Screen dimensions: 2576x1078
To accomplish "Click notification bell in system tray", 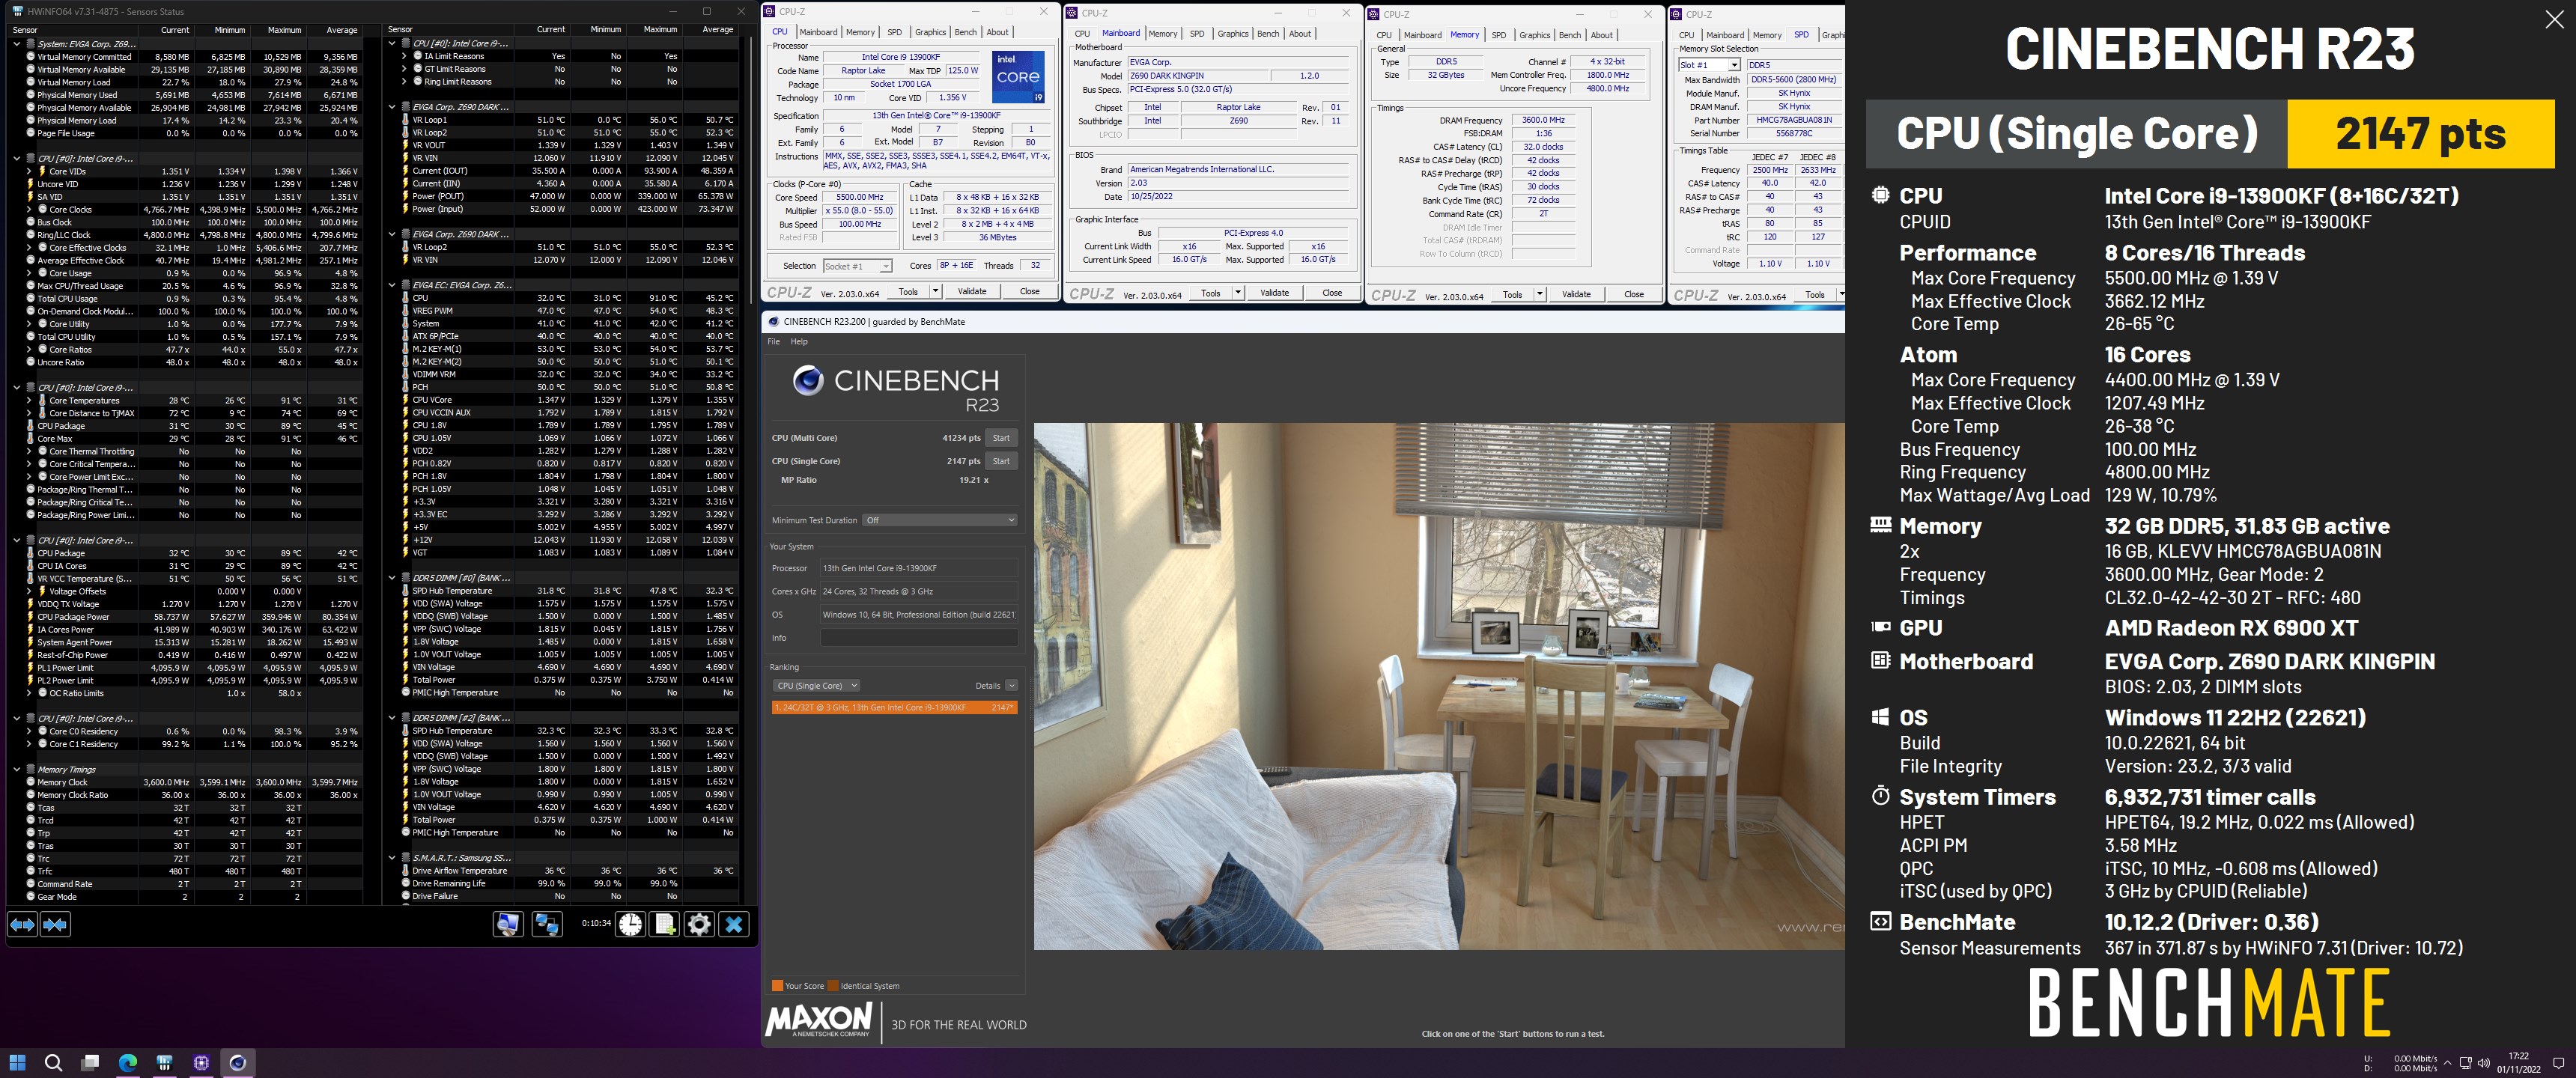I will click(x=2558, y=1062).
